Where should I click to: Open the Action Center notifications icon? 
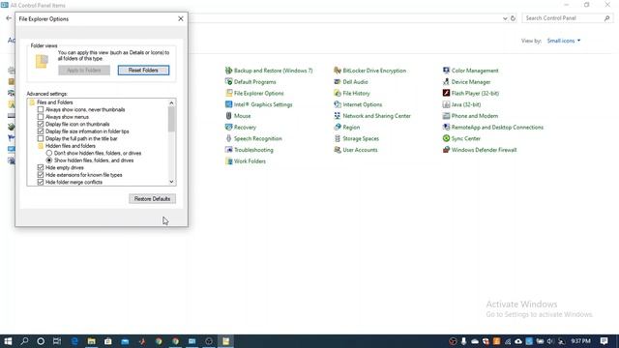click(604, 341)
